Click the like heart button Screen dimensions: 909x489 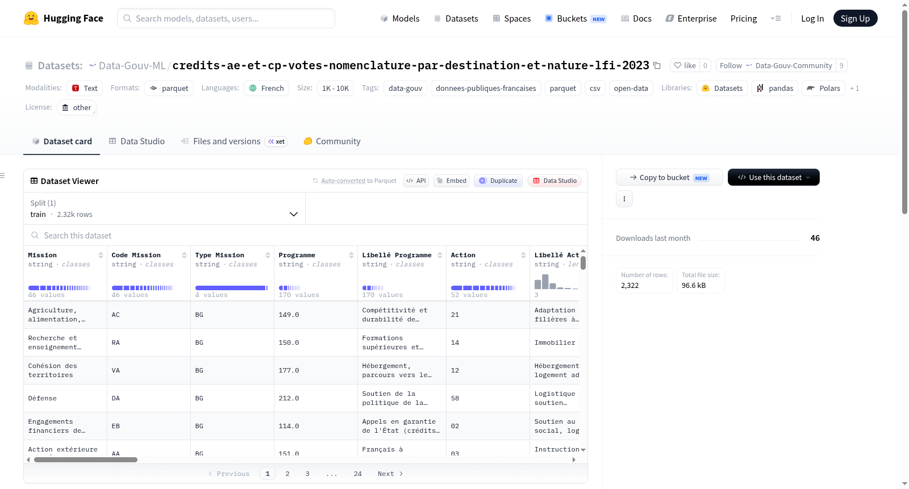pos(685,65)
